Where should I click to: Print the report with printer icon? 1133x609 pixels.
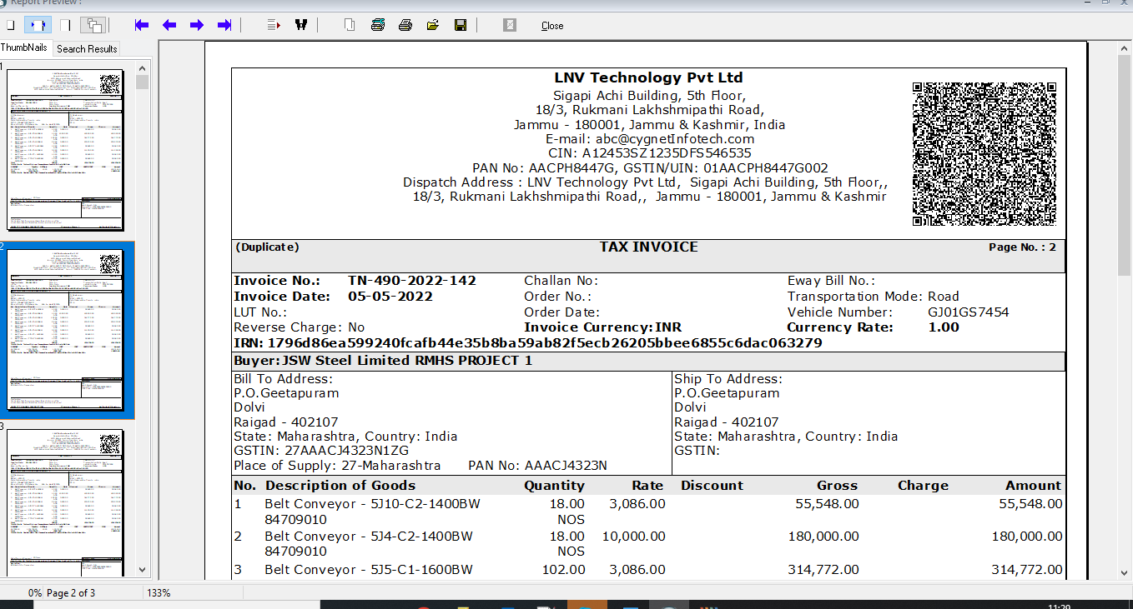405,25
